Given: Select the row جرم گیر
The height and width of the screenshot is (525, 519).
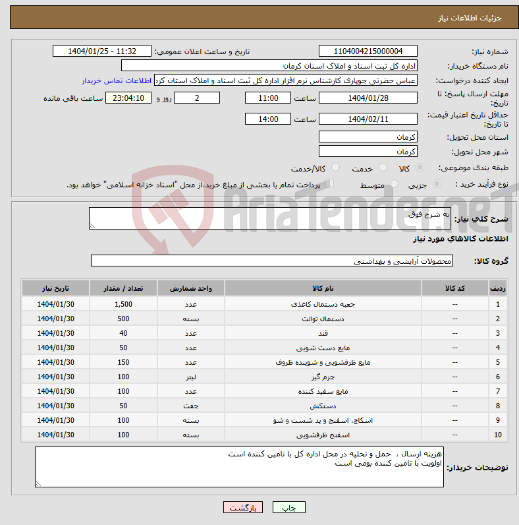Looking at the screenshot, I should point(264,377).
